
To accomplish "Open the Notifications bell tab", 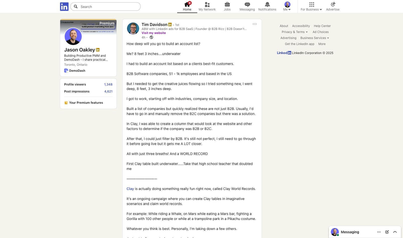I will 267,6.
